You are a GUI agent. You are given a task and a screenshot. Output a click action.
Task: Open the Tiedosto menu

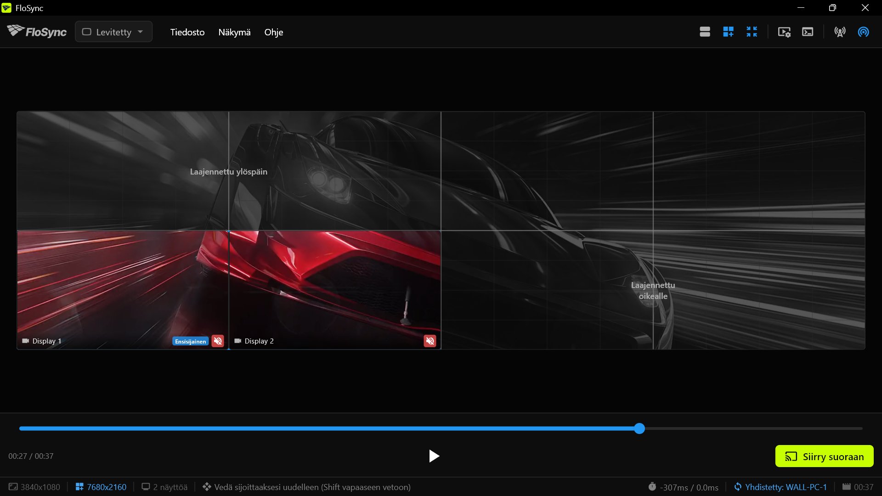187,32
